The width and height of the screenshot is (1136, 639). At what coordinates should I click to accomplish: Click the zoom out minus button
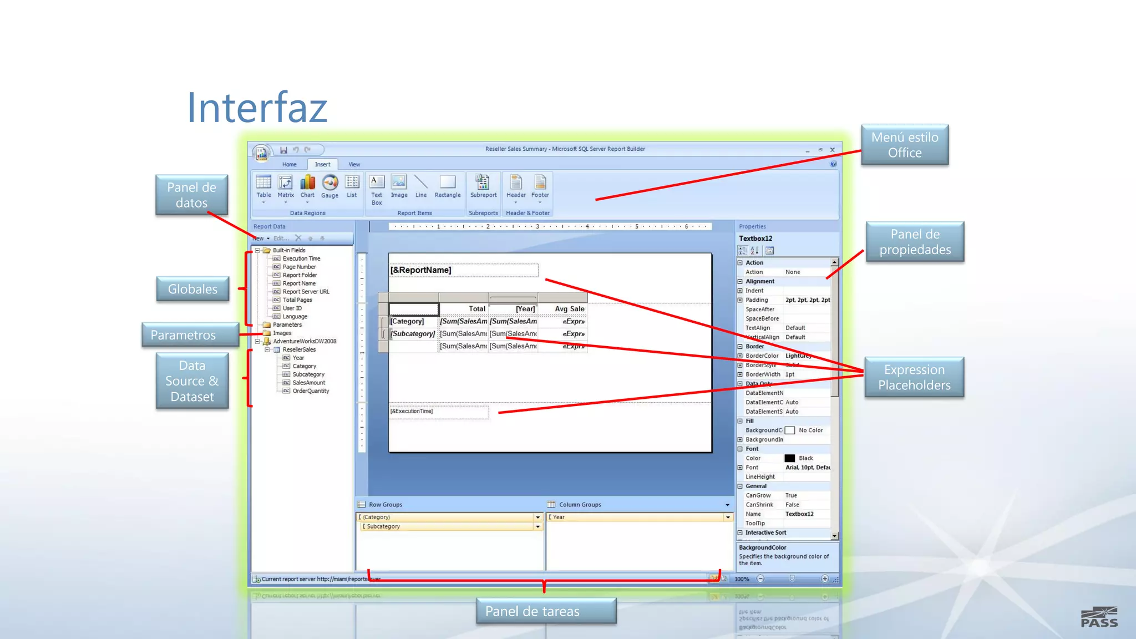[x=760, y=579]
